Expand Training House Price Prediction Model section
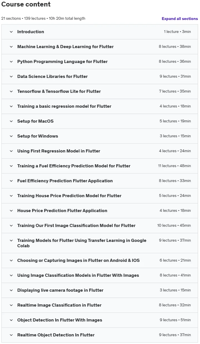The width and height of the screenshot is (200, 344). click(100, 196)
